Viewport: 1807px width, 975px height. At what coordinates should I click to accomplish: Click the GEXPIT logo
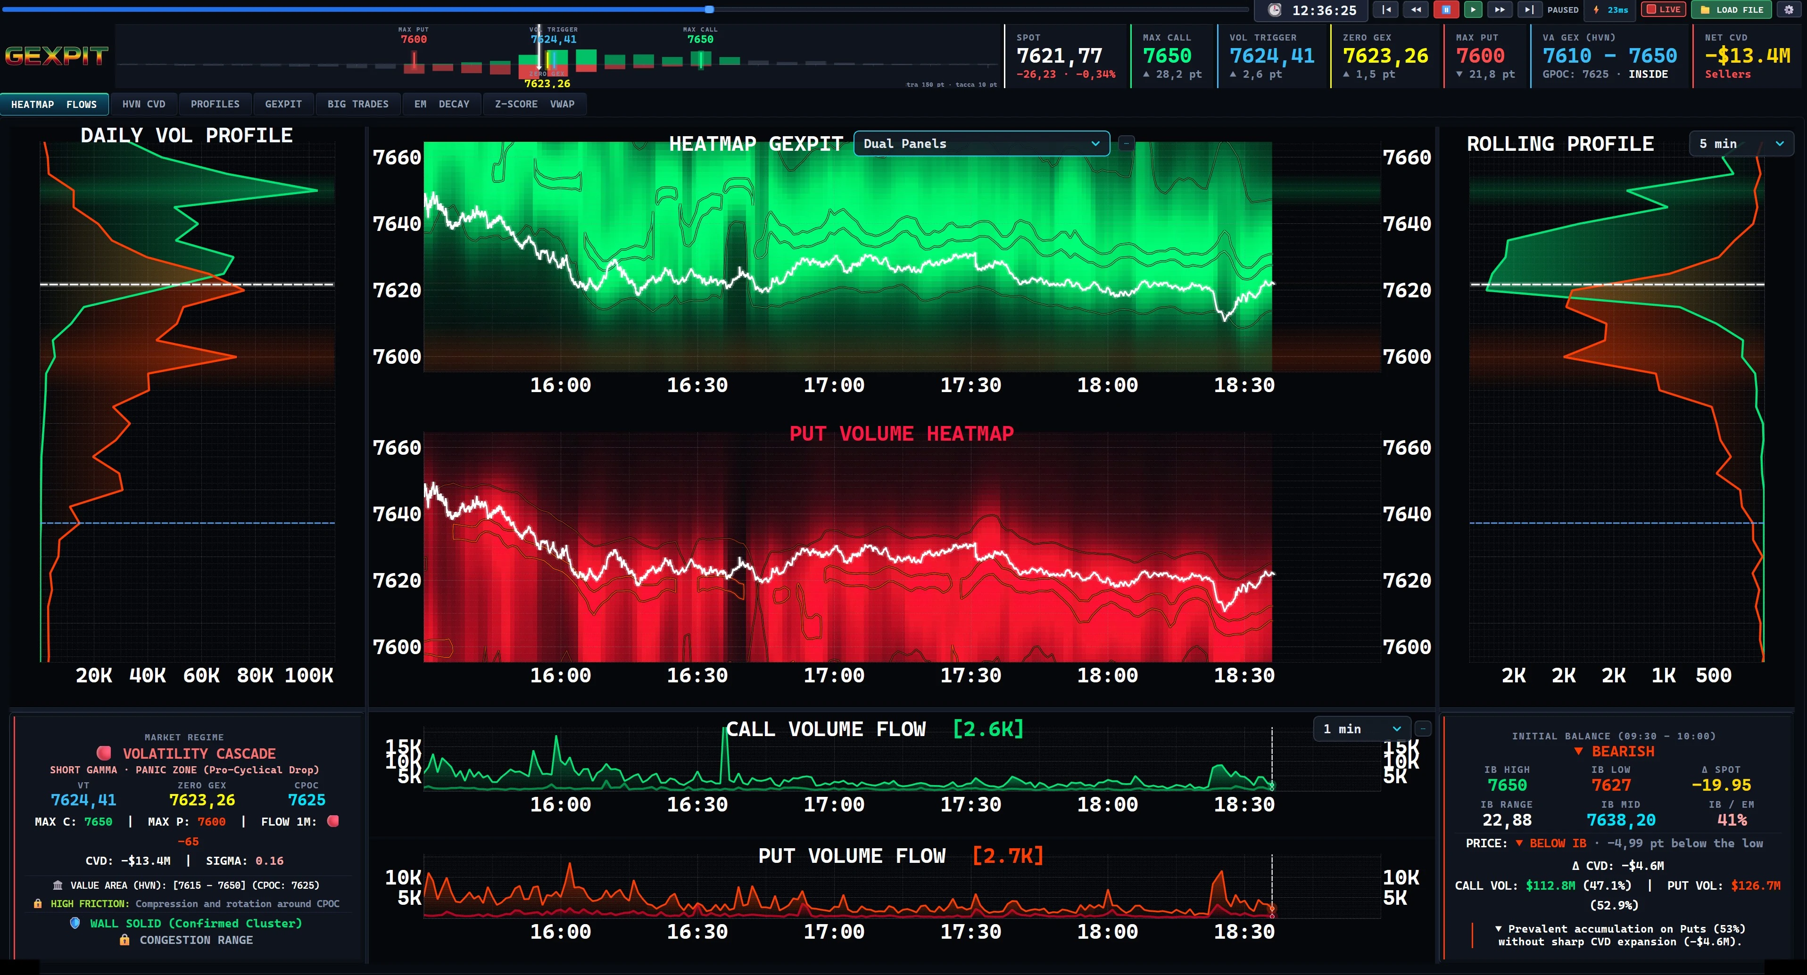click(x=57, y=56)
